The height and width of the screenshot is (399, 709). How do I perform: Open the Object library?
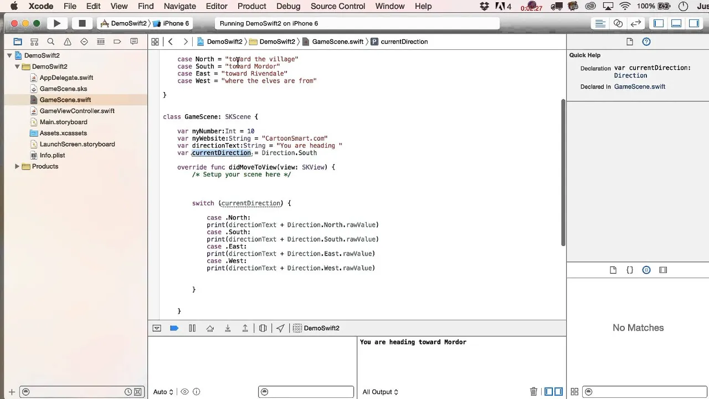pyautogui.click(x=646, y=270)
